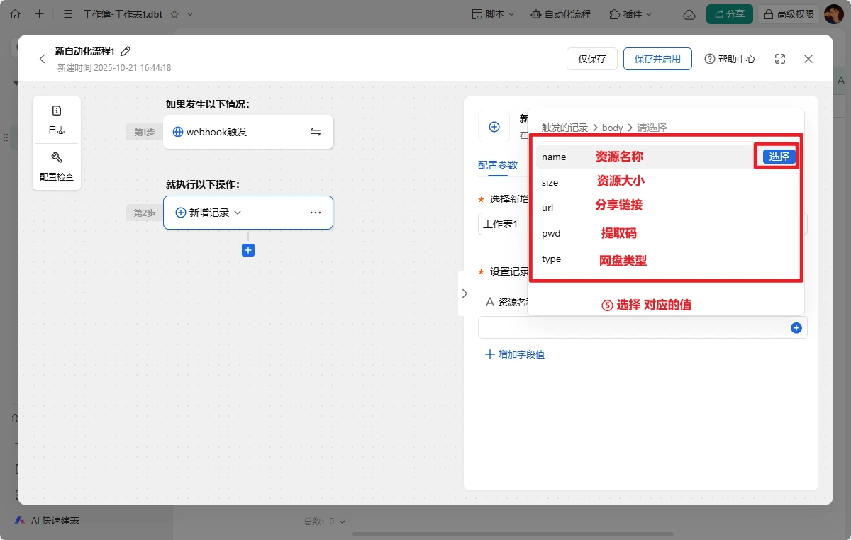851x540 pixels.
Task: Select the pwd field option
Action: 551,233
